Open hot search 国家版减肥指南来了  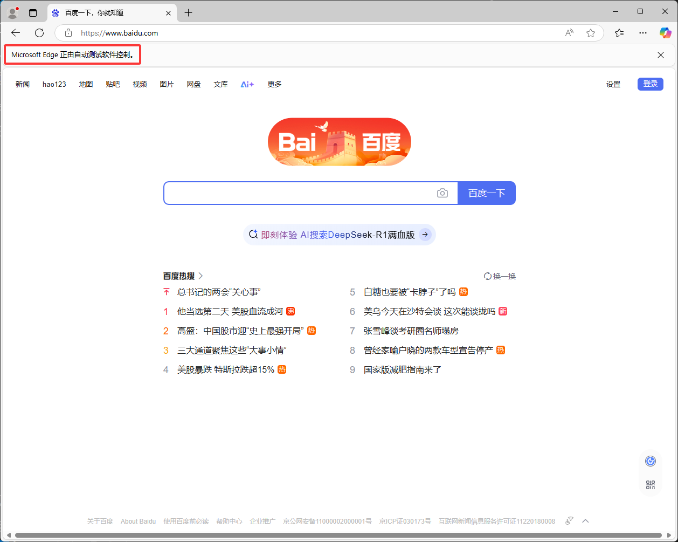(403, 369)
